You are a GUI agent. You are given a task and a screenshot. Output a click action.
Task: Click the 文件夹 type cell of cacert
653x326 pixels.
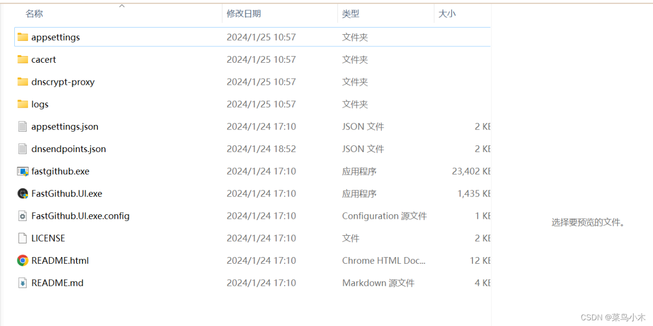point(355,60)
